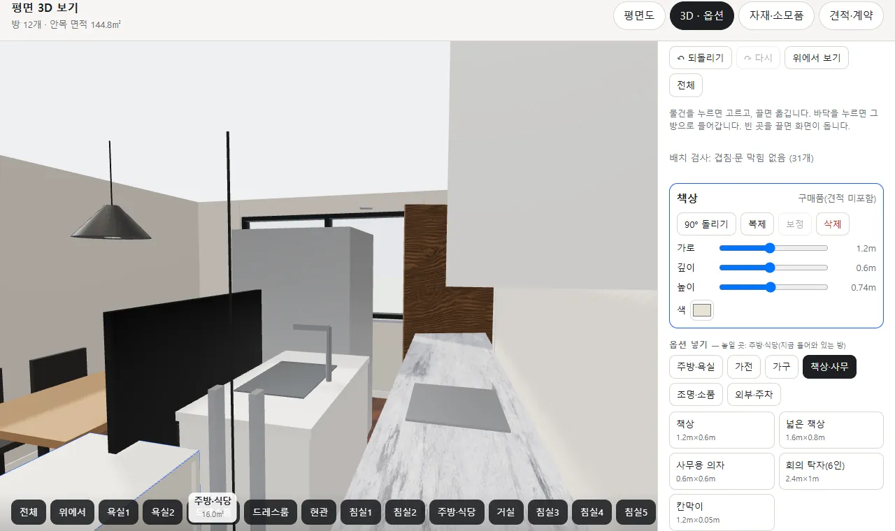Open the 색 color swatch
This screenshot has width=895, height=531.
coord(702,310)
